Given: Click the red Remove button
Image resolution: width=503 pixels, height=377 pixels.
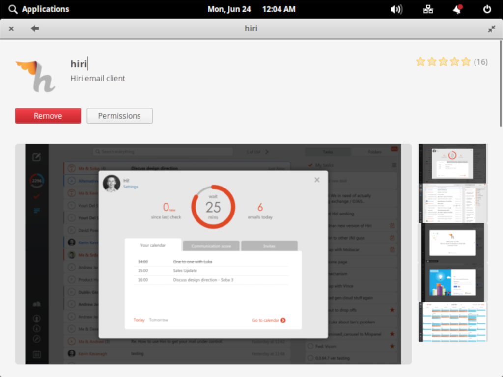Looking at the screenshot, I should 48,116.
